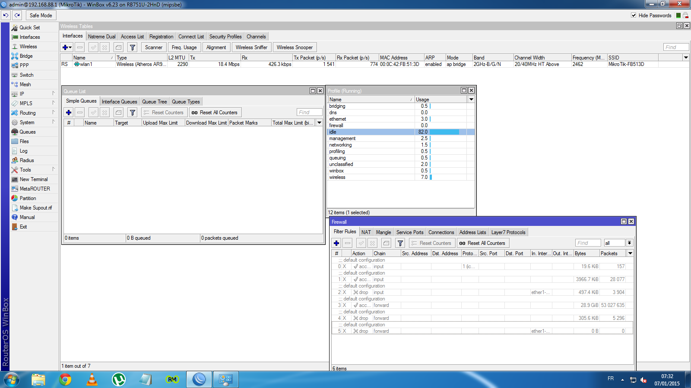
Task: Open VLC from the taskbar
Action: (x=92, y=379)
